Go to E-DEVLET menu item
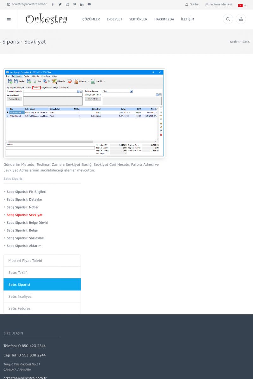The image size is (253, 379). click(114, 19)
